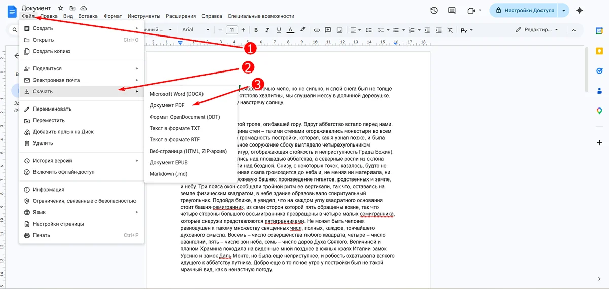Click the move-to-folder icon beside the title
Viewport: 609px width, 289px height.
tap(72, 8)
